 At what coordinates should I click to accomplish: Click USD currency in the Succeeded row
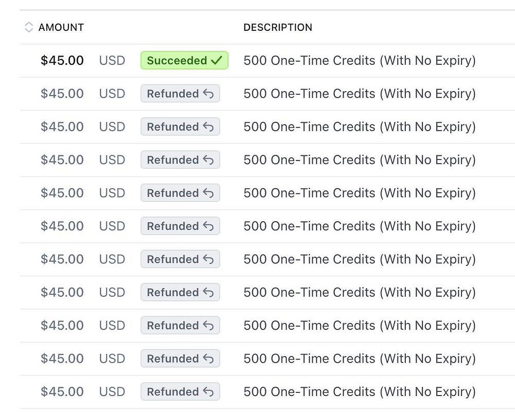click(112, 61)
